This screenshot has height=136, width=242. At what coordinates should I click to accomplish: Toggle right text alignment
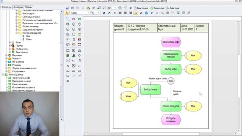[130, 13]
